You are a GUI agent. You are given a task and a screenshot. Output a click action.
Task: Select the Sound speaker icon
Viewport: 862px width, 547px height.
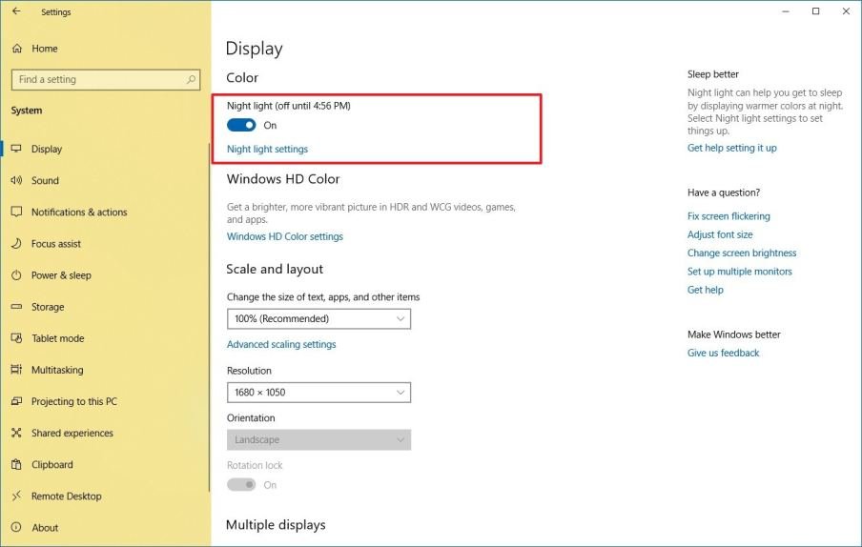(x=16, y=180)
